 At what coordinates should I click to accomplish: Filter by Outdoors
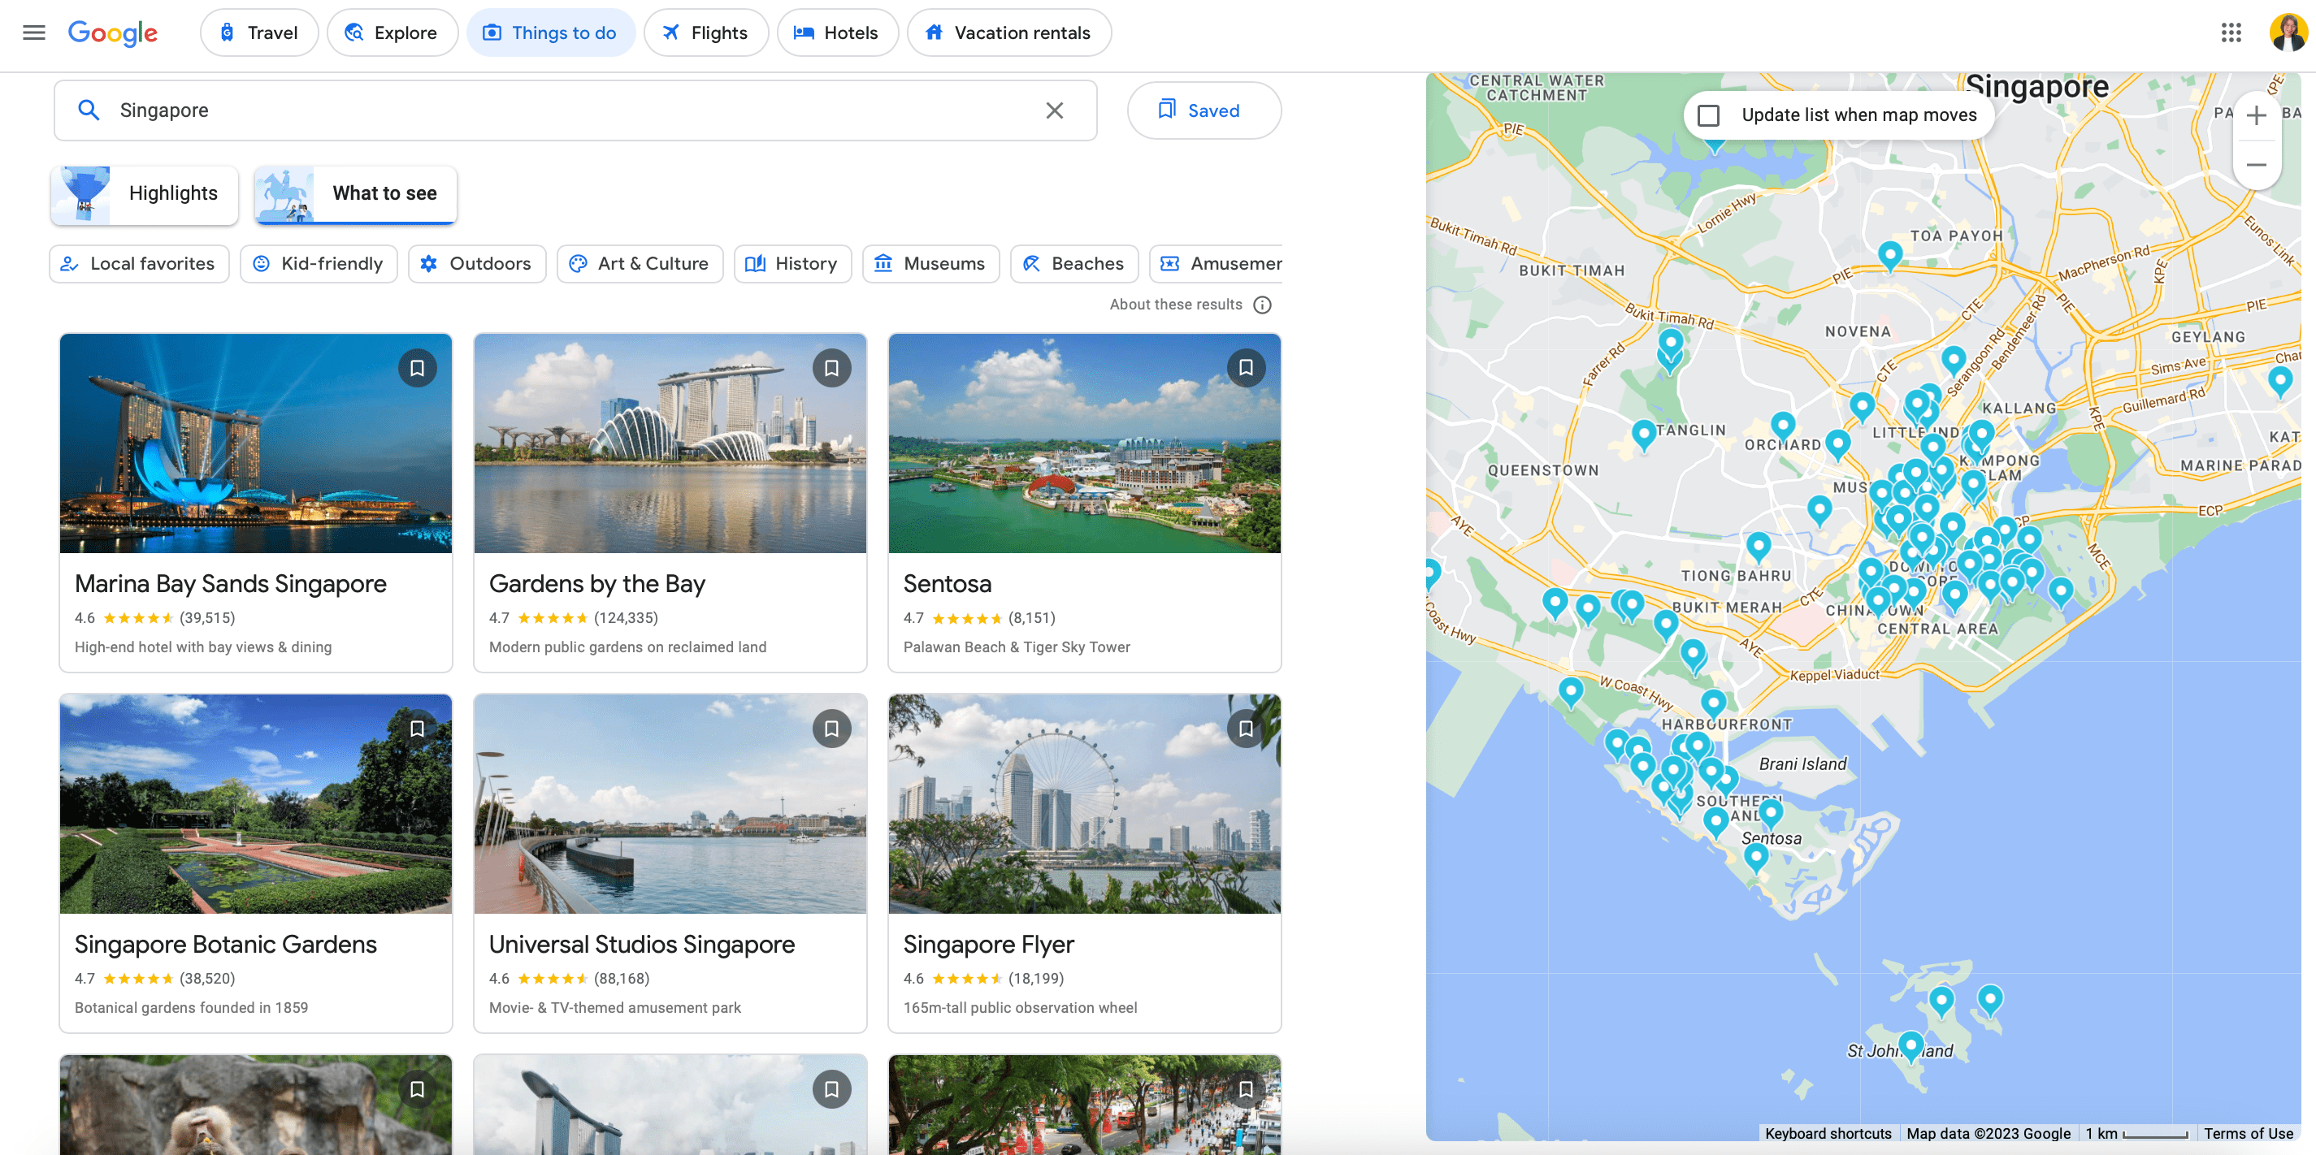476,264
